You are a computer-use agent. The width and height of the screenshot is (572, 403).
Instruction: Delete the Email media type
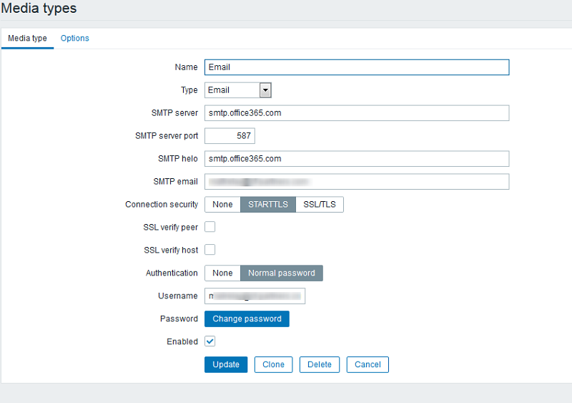click(x=320, y=364)
